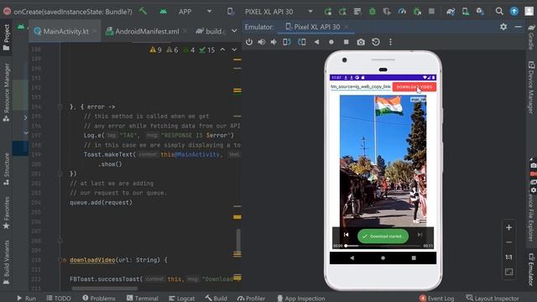This screenshot has height=302, width=537.
Task: Toggle the Structure tool window
Action: point(6,169)
